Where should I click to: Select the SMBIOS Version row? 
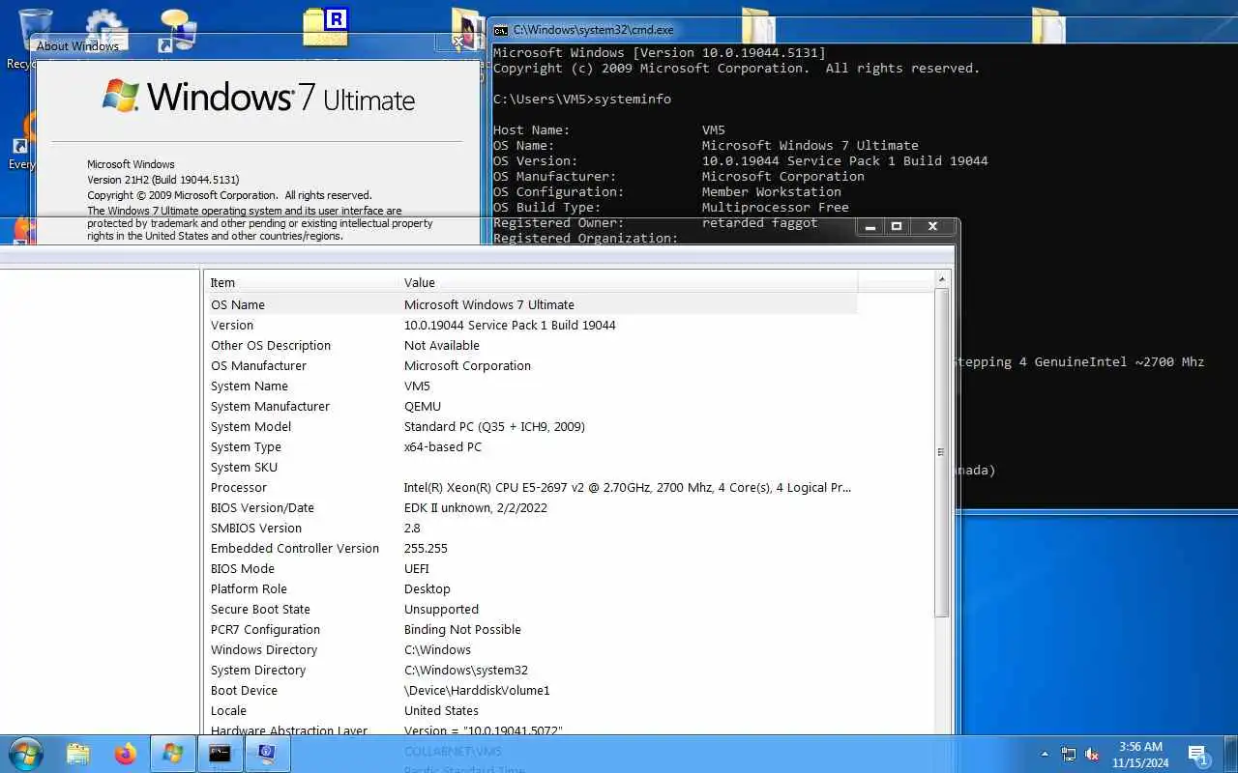point(531,528)
